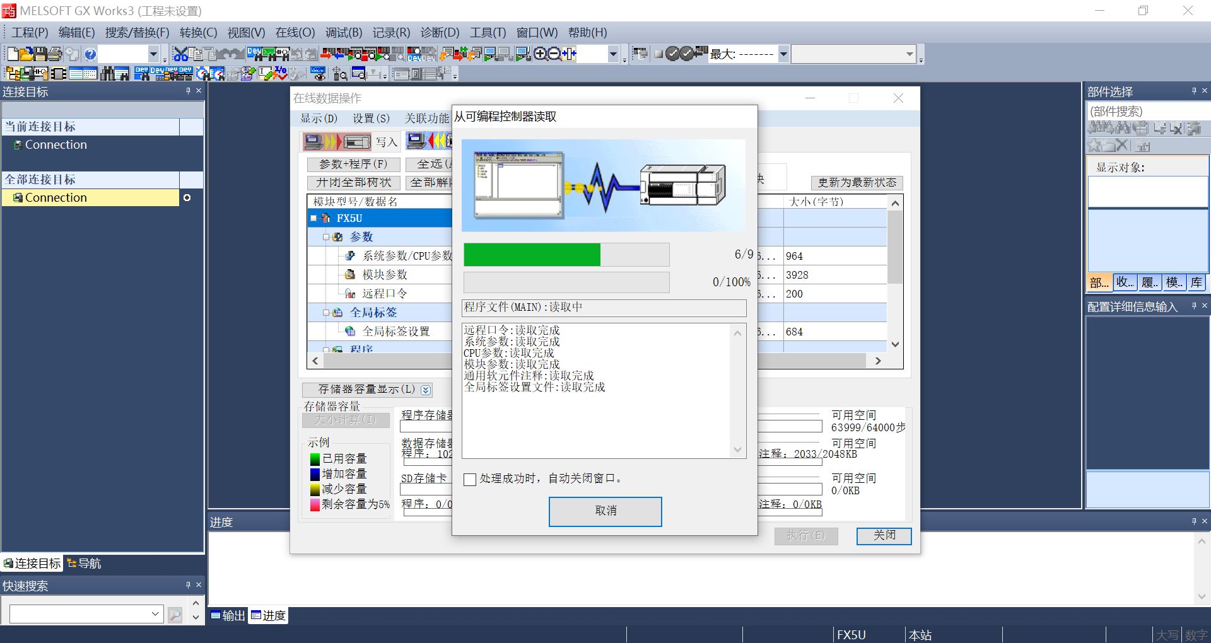Open the quick search combo box dropdown
The height and width of the screenshot is (643, 1211).
pyautogui.click(x=155, y=613)
